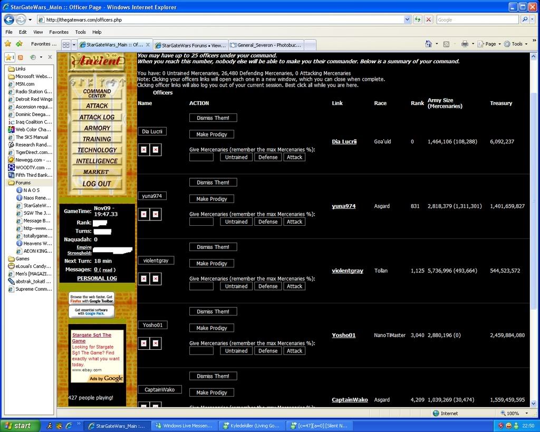Screen dimensions: 540x432
Task: Open the Quick Tabs grid icon
Action: coord(65,45)
